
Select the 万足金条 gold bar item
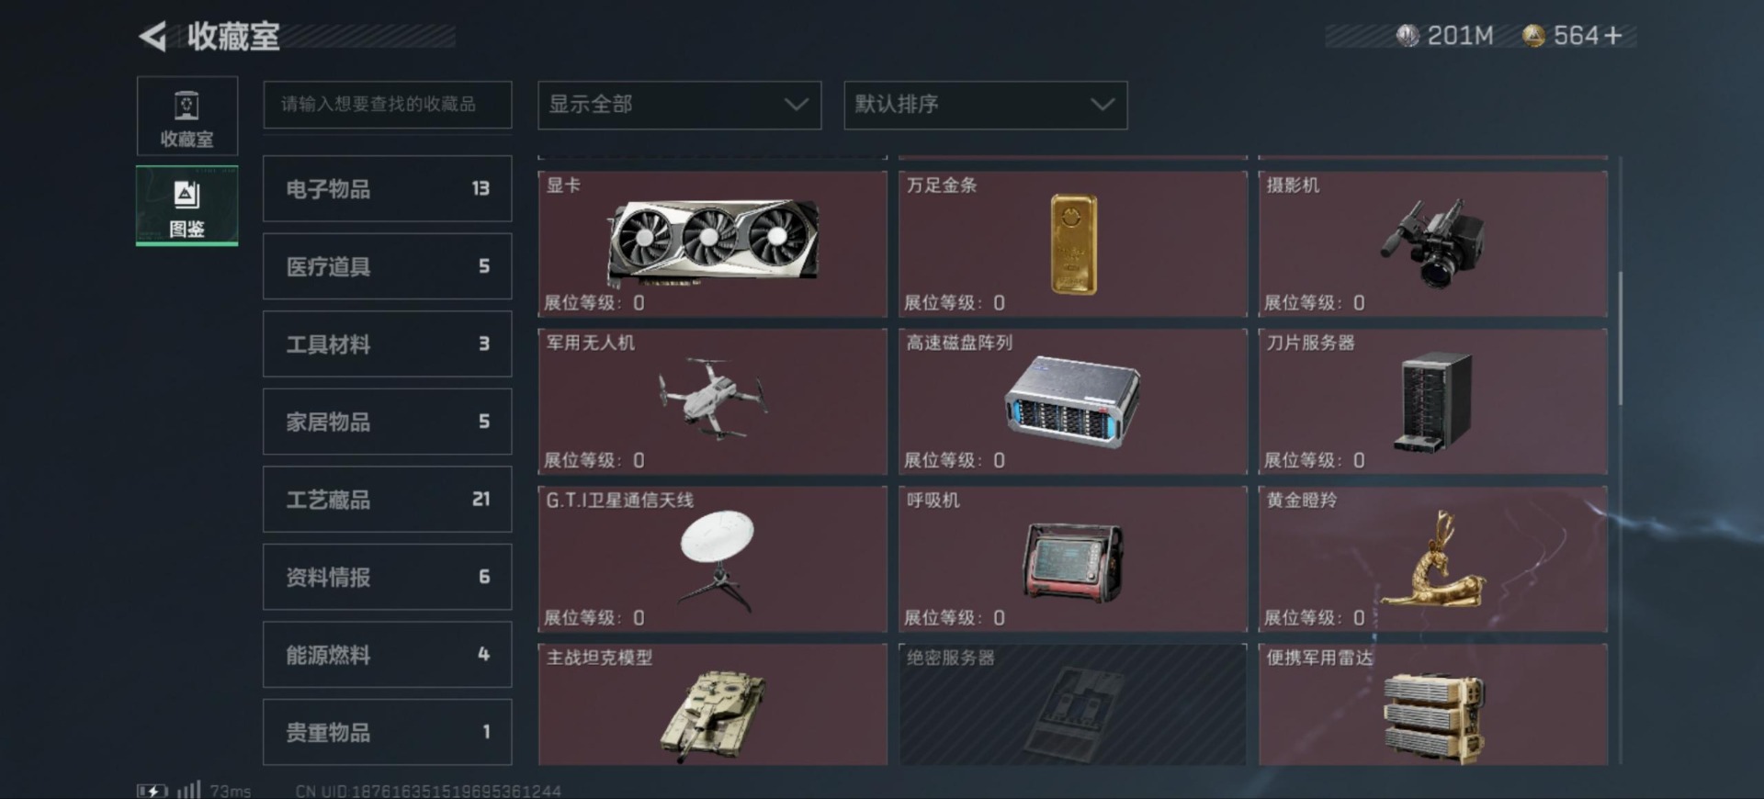pyautogui.click(x=1072, y=243)
